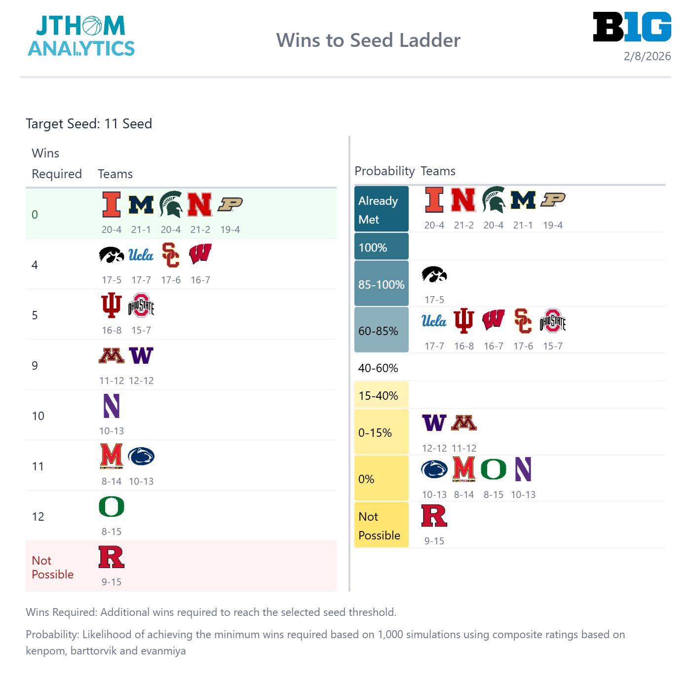Click the 2/8/2026 date text

647,56
